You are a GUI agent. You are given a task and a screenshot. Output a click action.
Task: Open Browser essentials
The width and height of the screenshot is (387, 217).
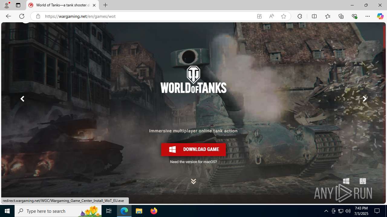pos(354,16)
